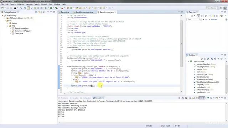Click the Open Perspective icon near Quick Access
Image resolution: width=228 pixels, height=128 pixels.
point(221,8)
